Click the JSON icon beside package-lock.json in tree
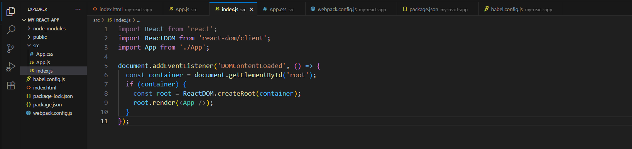 click(29, 96)
